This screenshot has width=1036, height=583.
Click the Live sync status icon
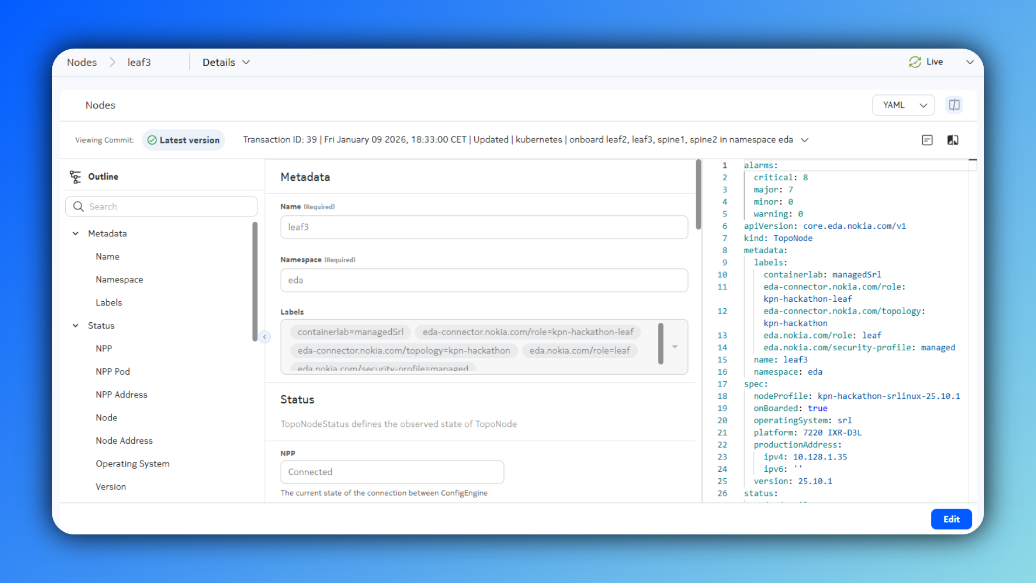[915, 62]
